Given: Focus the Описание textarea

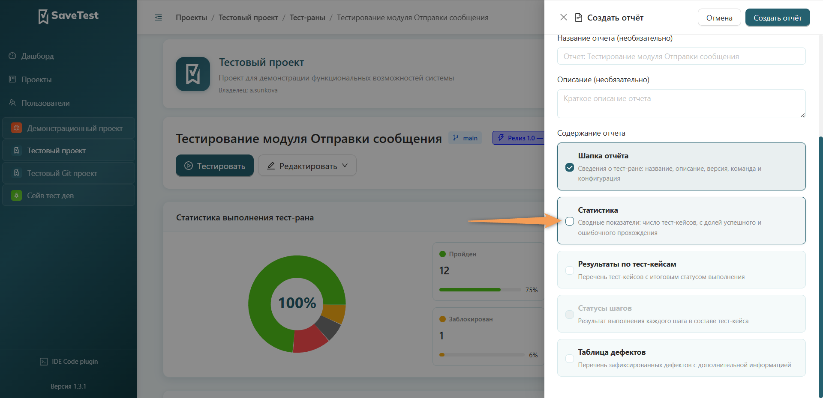Looking at the screenshot, I should (x=682, y=104).
